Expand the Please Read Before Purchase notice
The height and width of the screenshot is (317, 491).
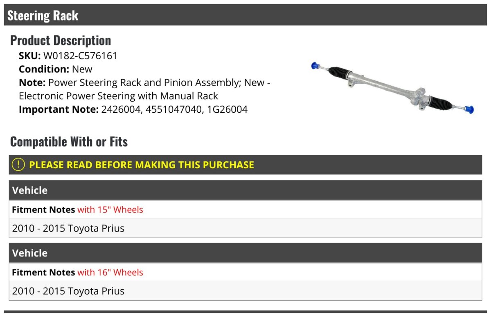(245, 165)
